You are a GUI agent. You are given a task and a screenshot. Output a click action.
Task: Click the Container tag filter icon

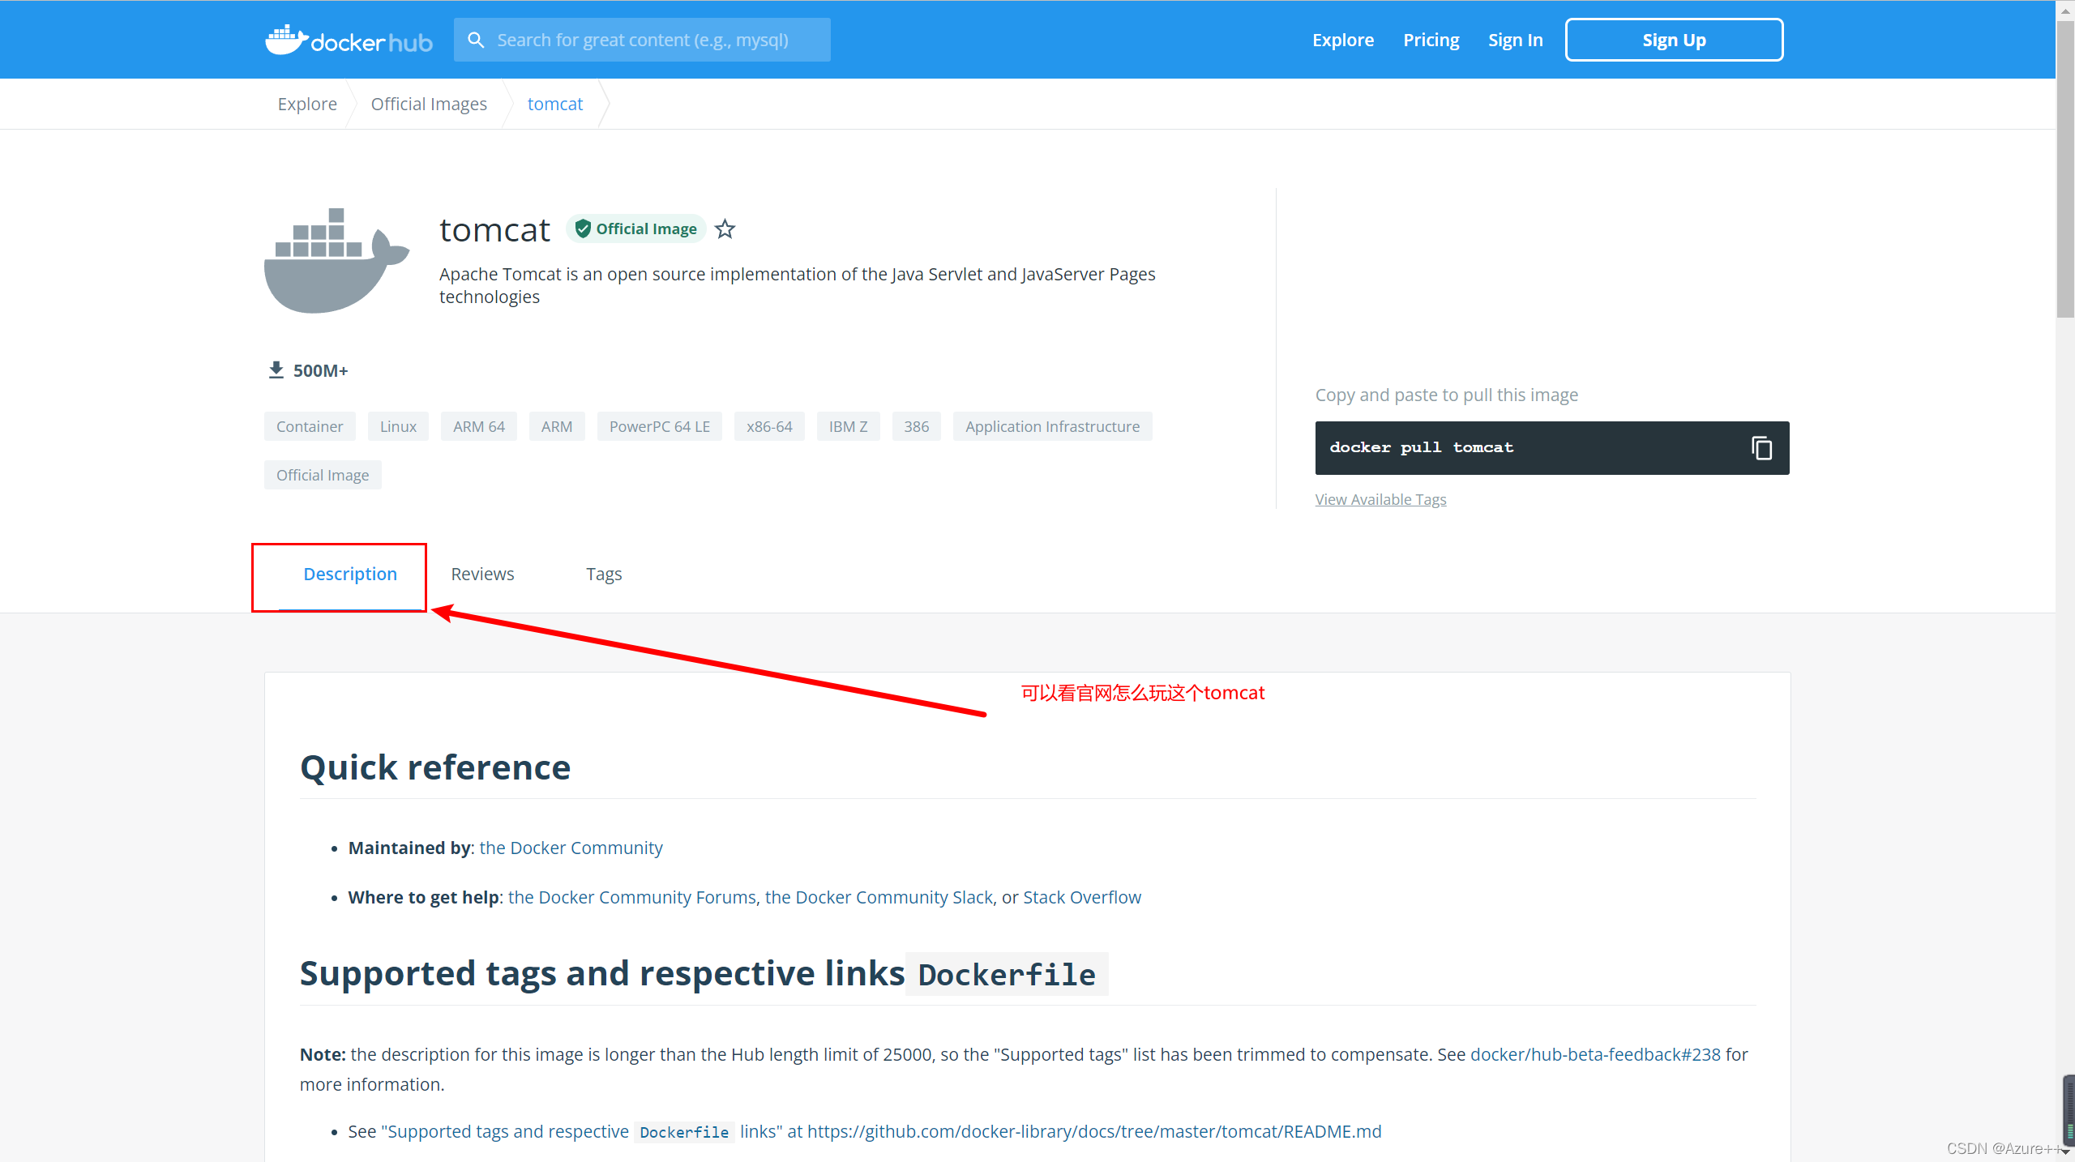[308, 425]
